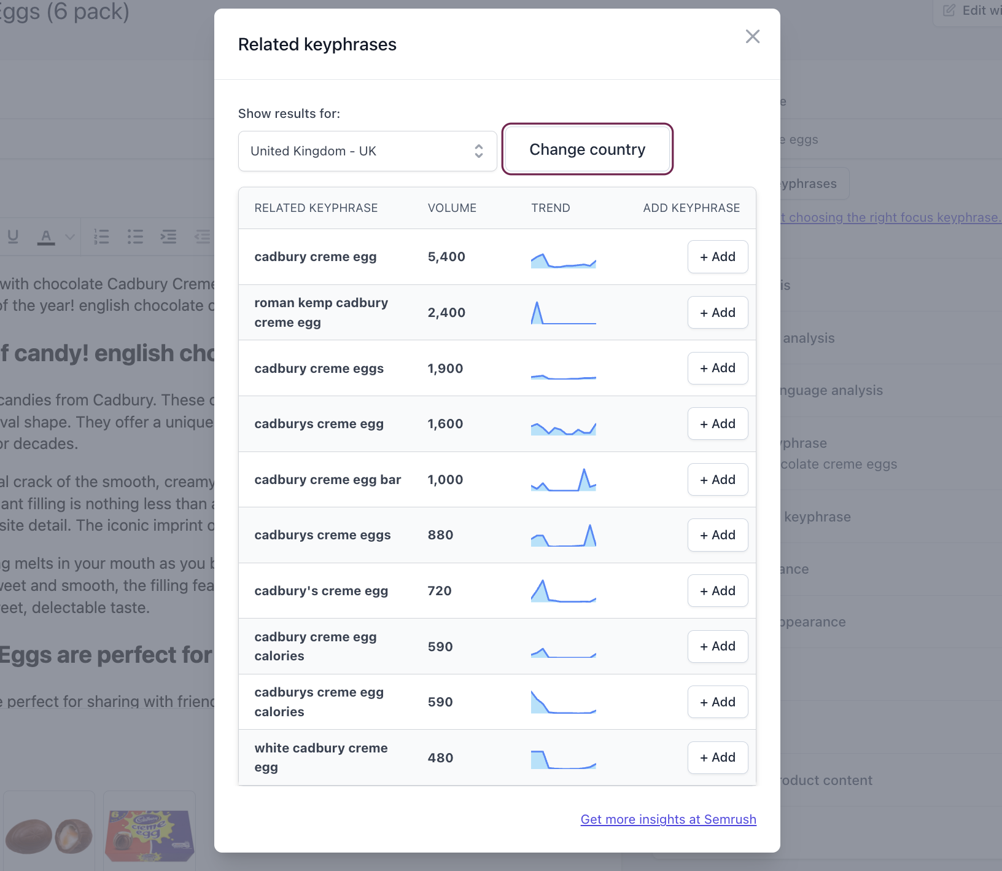Click trend chart for cadbury creme egg bar

click(563, 480)
